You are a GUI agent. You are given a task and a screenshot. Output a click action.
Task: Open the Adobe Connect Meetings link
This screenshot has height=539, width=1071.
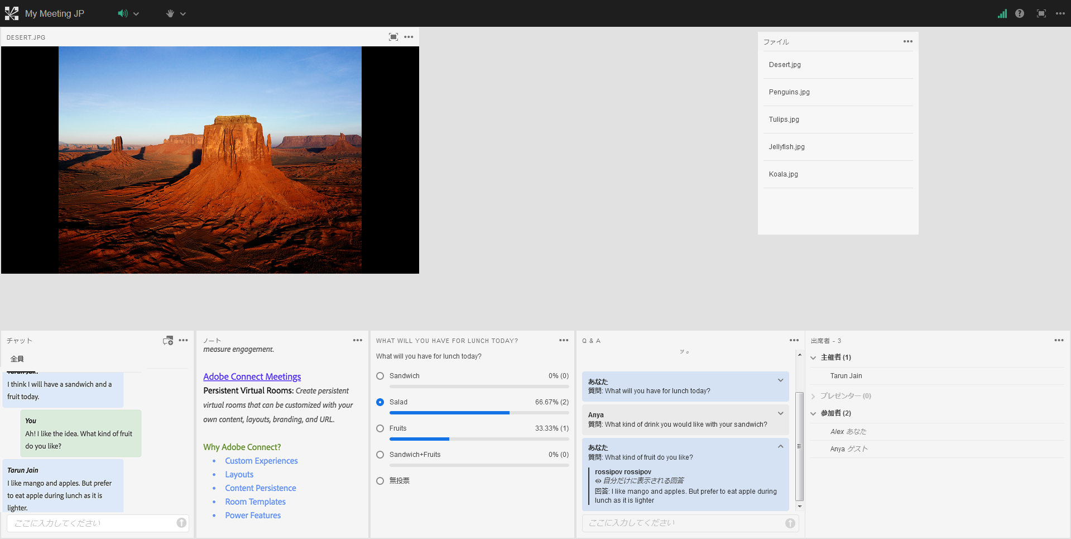[252, 376]
